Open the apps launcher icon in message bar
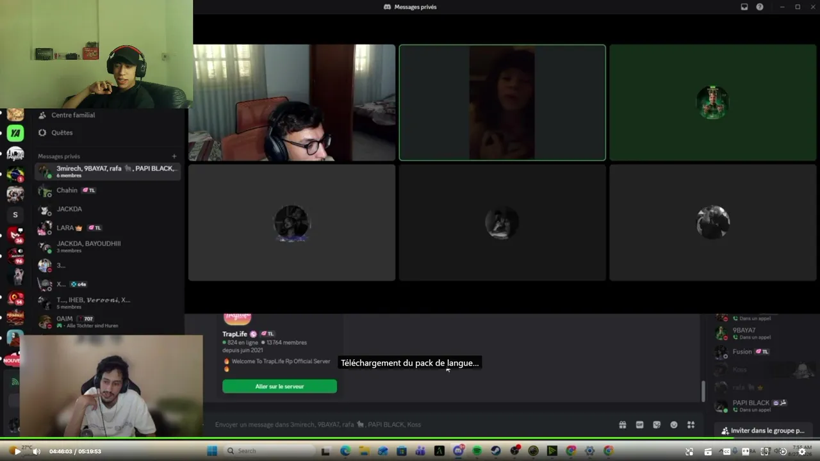The image size is (820, 461). click(x=691, y=425)
